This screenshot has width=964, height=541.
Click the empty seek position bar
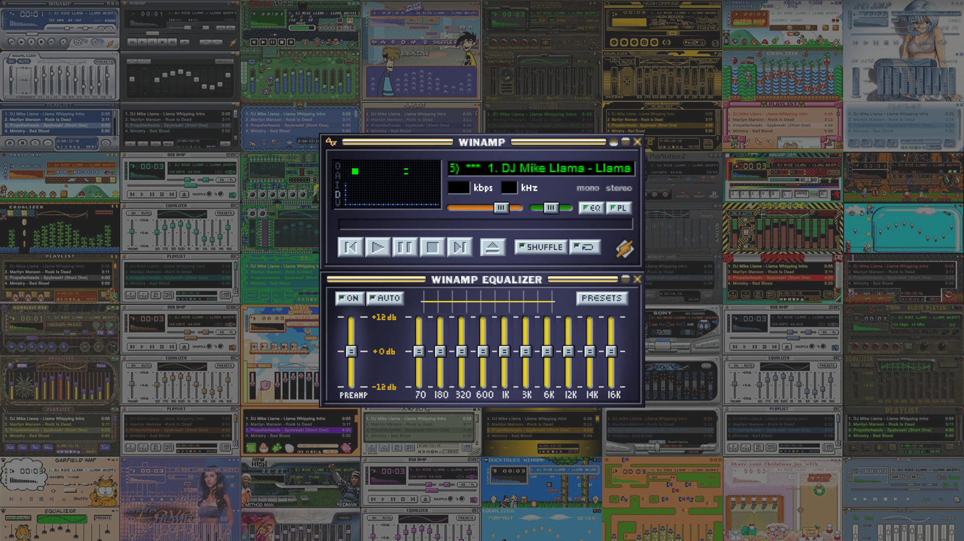[486, 224]
